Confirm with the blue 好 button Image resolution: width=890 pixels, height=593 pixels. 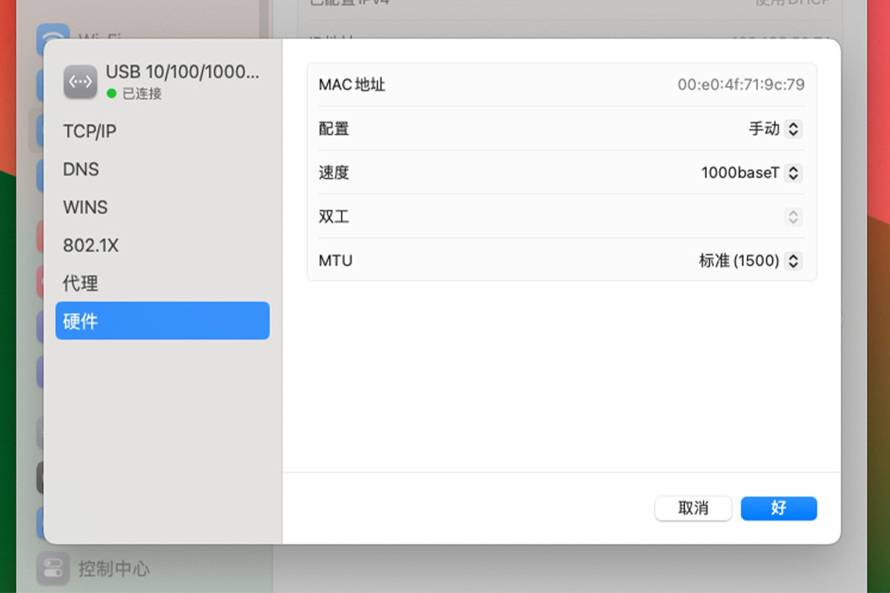click(x=779, y=508)
